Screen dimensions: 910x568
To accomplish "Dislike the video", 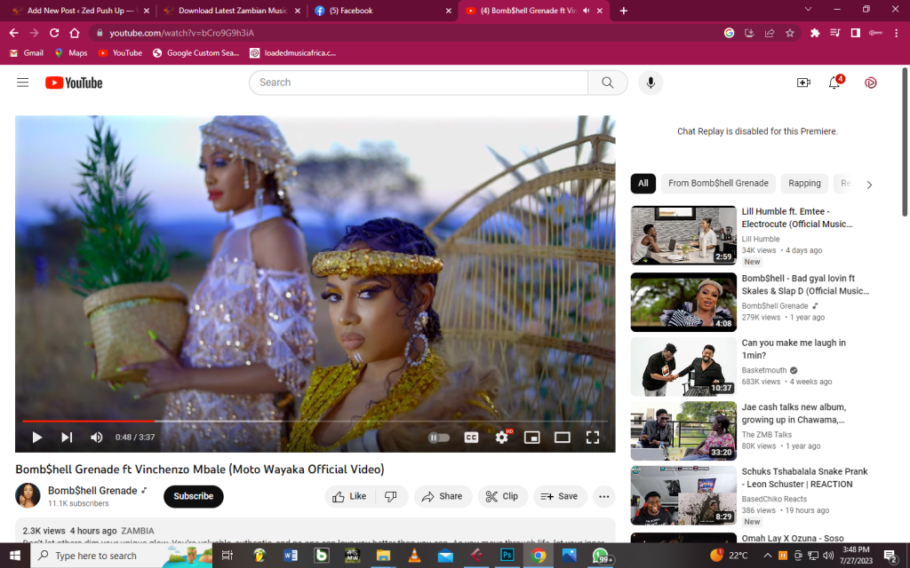I will pos(391,496).
